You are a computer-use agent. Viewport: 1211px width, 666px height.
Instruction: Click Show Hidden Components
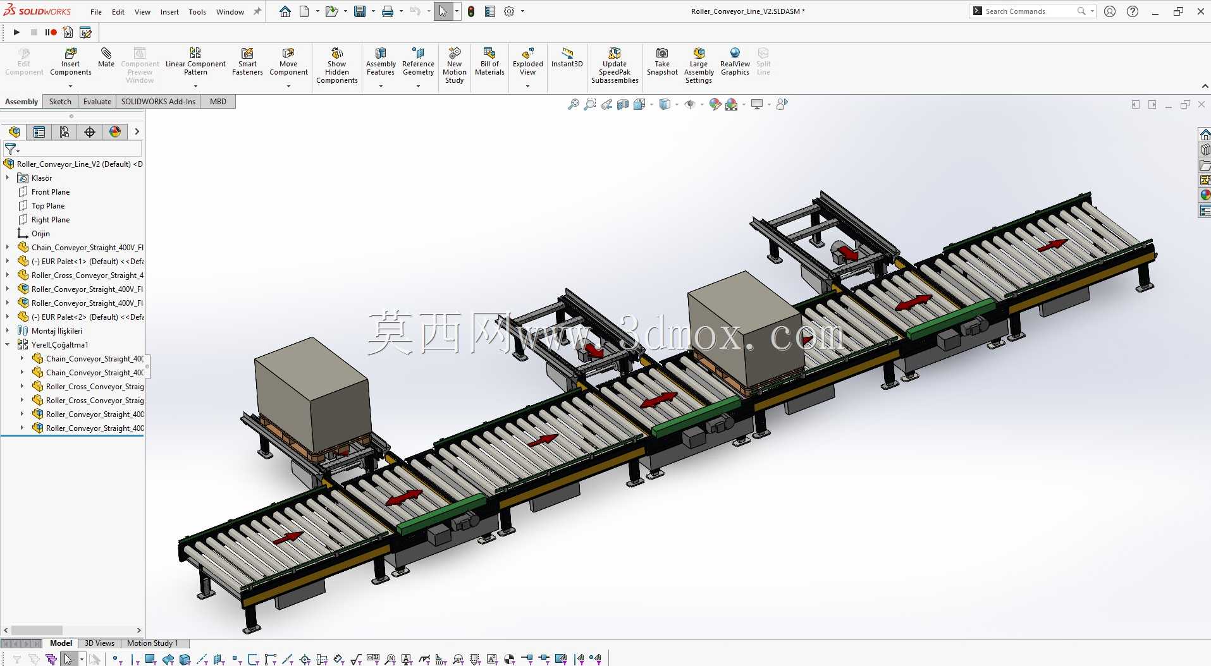(x=337, y=66)
